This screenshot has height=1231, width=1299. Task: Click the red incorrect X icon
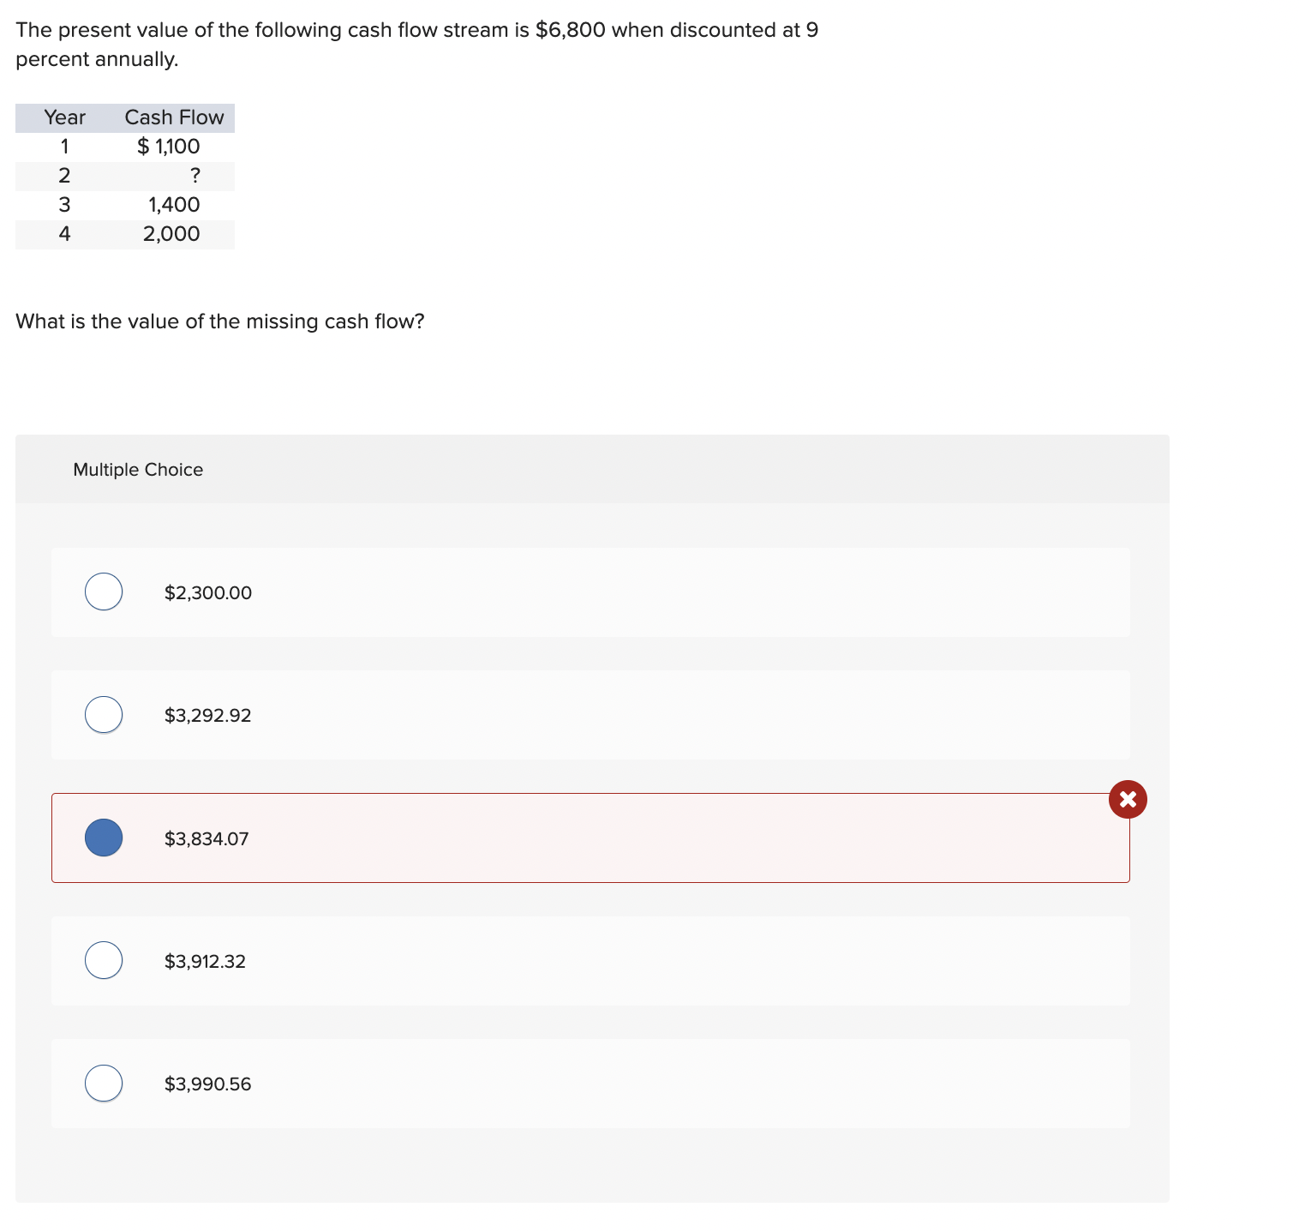pyautogui.click(x=1128, y=799)
